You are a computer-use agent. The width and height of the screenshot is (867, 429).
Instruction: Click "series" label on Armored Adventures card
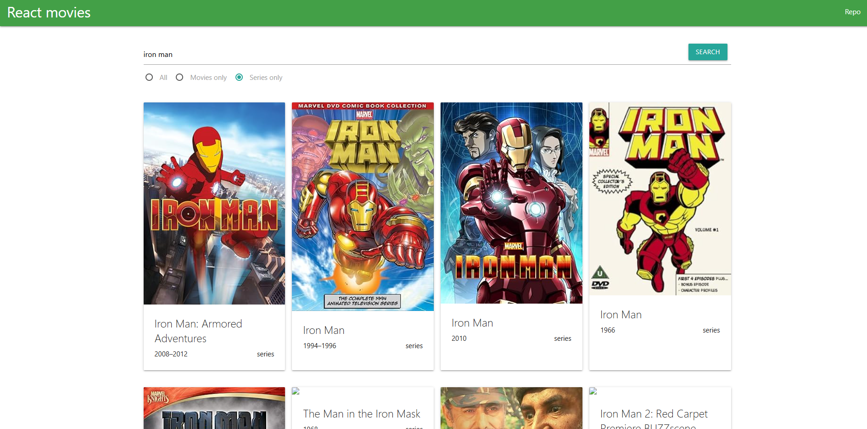tap(265, 354)
